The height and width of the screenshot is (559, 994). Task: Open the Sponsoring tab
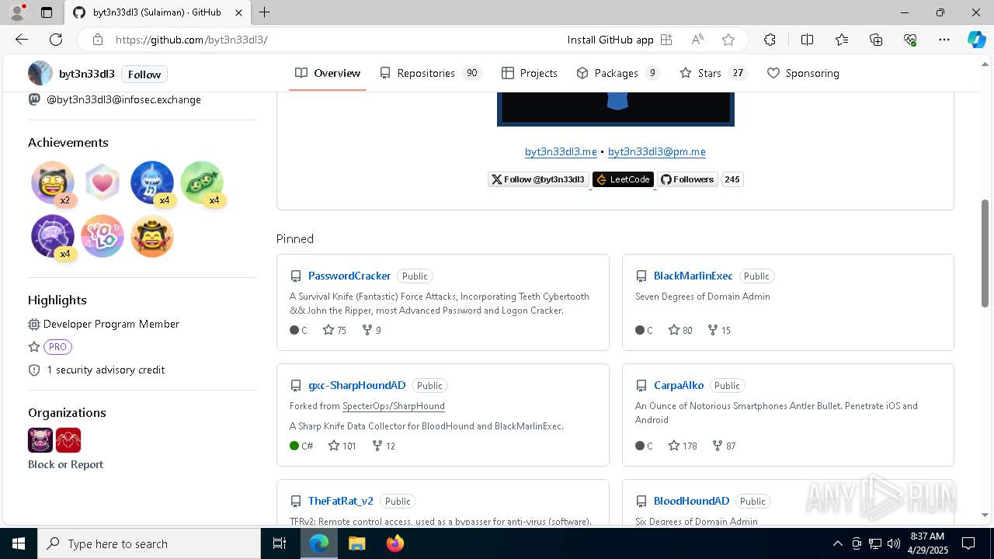pos(803,73)
